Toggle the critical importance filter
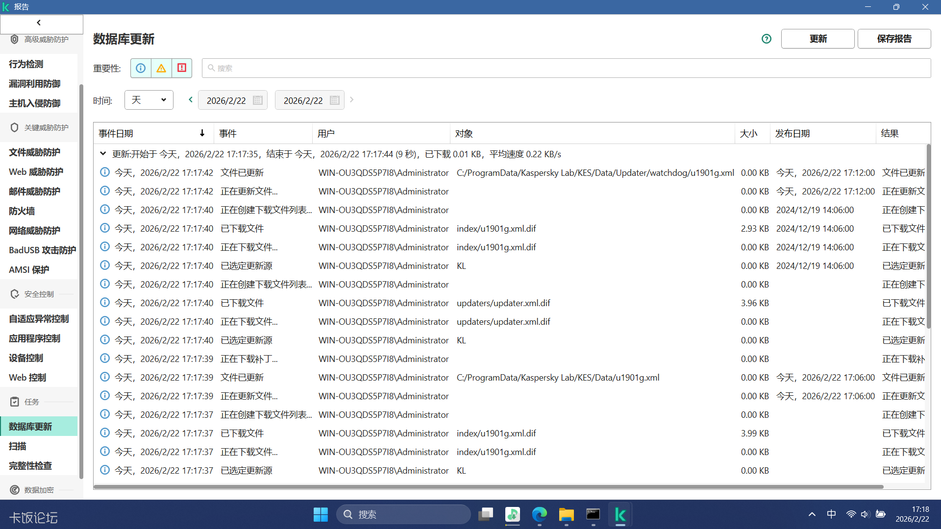Screen dimensions: 941x529 click(x=182, y=68)
